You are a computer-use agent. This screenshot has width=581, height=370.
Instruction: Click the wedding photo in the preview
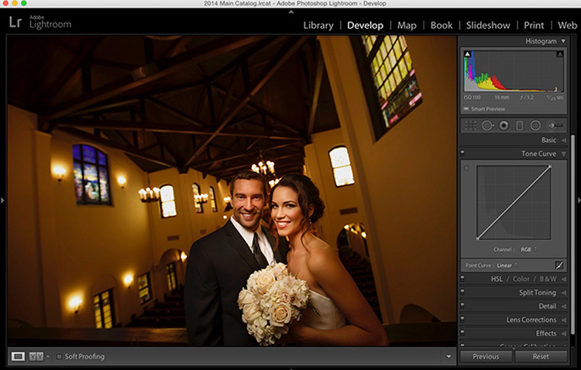232,190
